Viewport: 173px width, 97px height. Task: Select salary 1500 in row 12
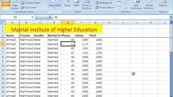[x=82, y=74]
